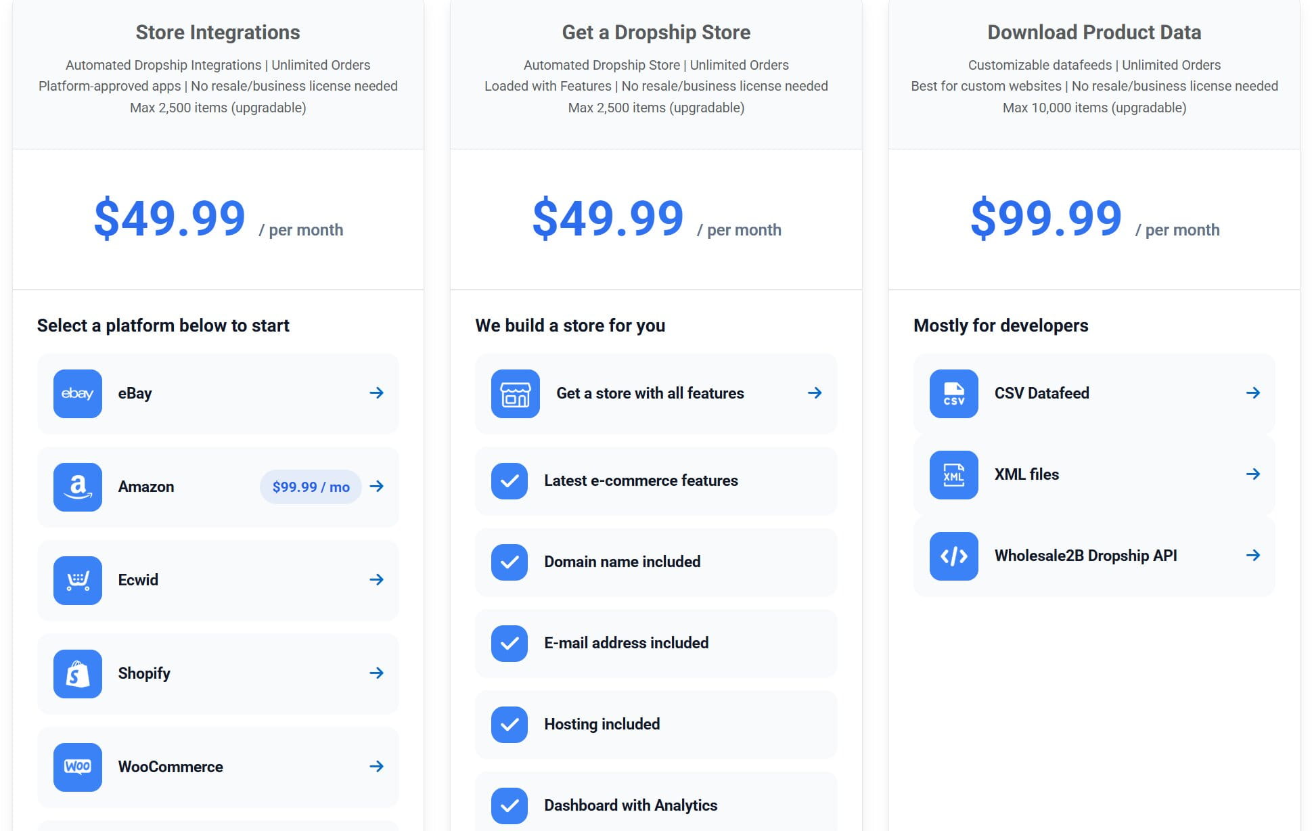Click 'Loaded with Features' description line

click(656, 86)
